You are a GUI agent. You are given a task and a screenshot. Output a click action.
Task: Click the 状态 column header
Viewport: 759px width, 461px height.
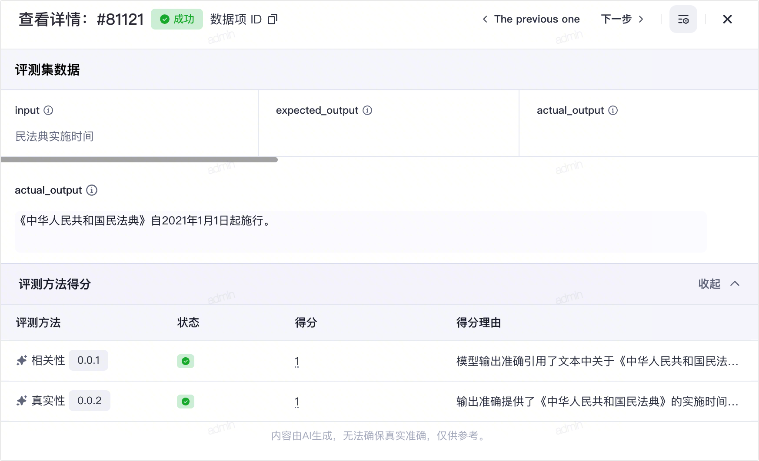[188, 323]
